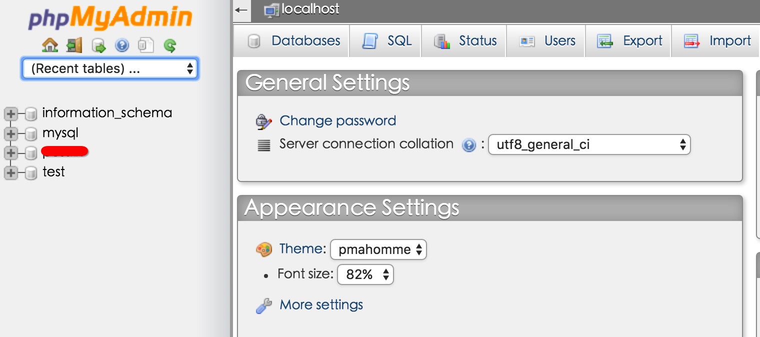Click the server icon beside localhost

(271, 10)
